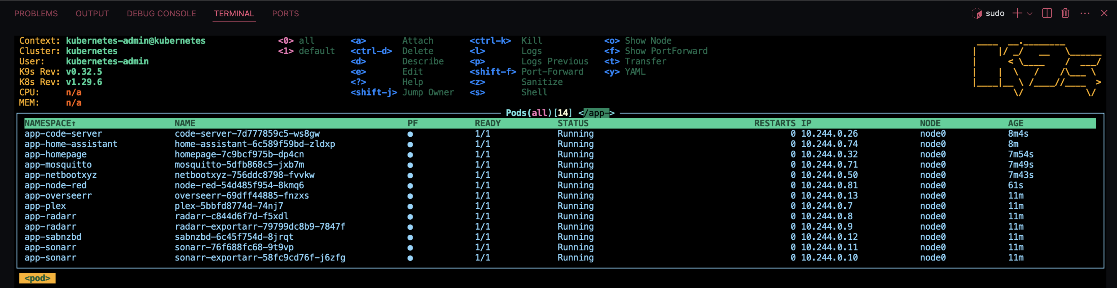Image resolution: width=1117 pixels, height=288 pixels.
Task: Click namespace app-sabnzbd
Action: (53, 237)
